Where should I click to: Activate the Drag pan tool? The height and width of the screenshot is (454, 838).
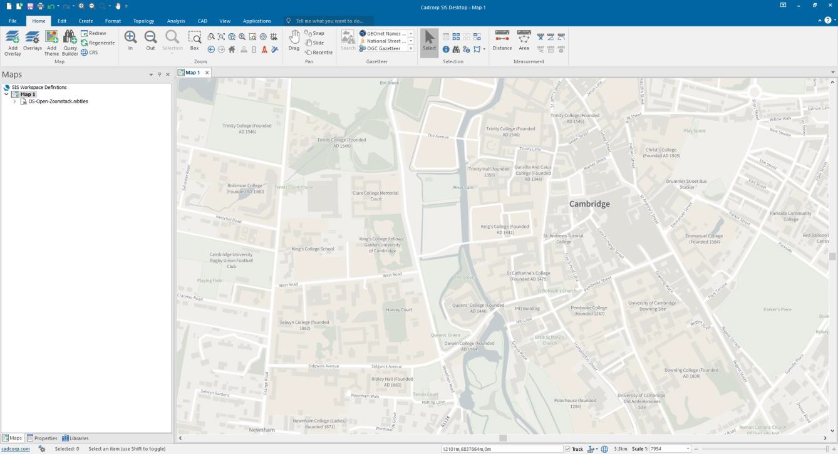[x=294, y=41]
